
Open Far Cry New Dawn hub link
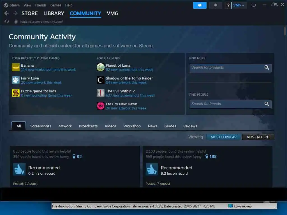[x=122, y=104]
